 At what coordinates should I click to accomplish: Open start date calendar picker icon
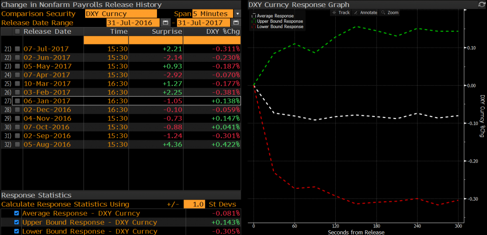pyautogui.click(x=165, y=23)
